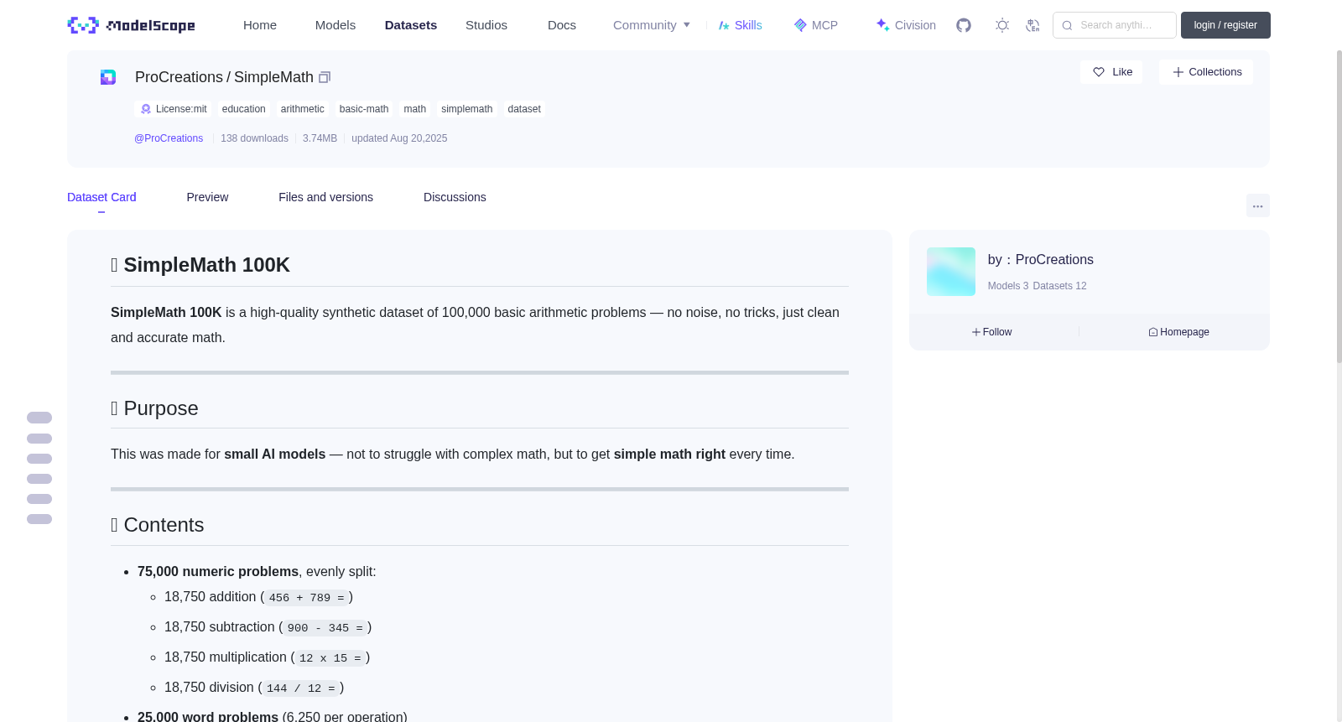Open the Files and versions tab
Screen dimensions: 1342x722
(325, 197)
